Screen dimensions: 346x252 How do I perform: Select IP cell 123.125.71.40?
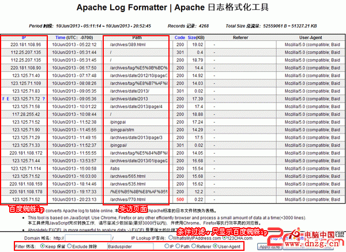point(26,76)
